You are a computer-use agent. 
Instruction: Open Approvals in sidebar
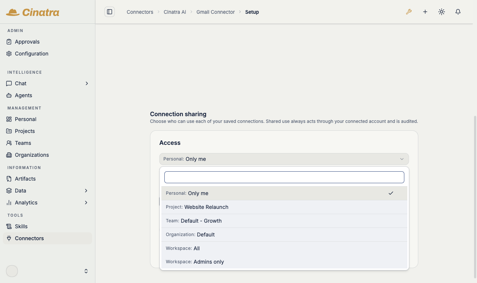click(x=27, y=42)
